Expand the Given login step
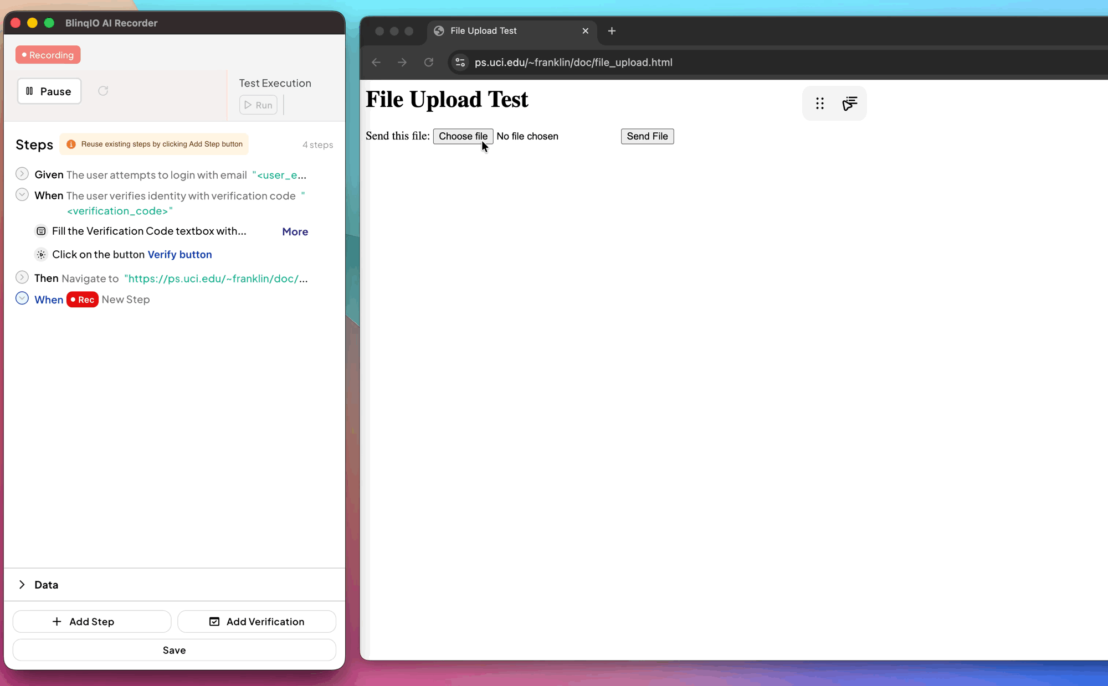 (x=22, y=174)
